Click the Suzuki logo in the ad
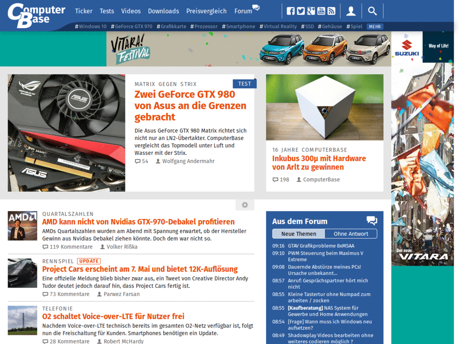This screenshot has height=344, width=459. (407, 48)
